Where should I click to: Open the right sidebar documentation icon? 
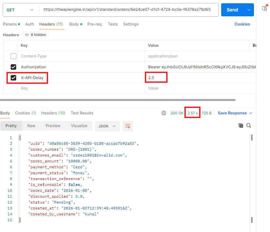point(264,8)
